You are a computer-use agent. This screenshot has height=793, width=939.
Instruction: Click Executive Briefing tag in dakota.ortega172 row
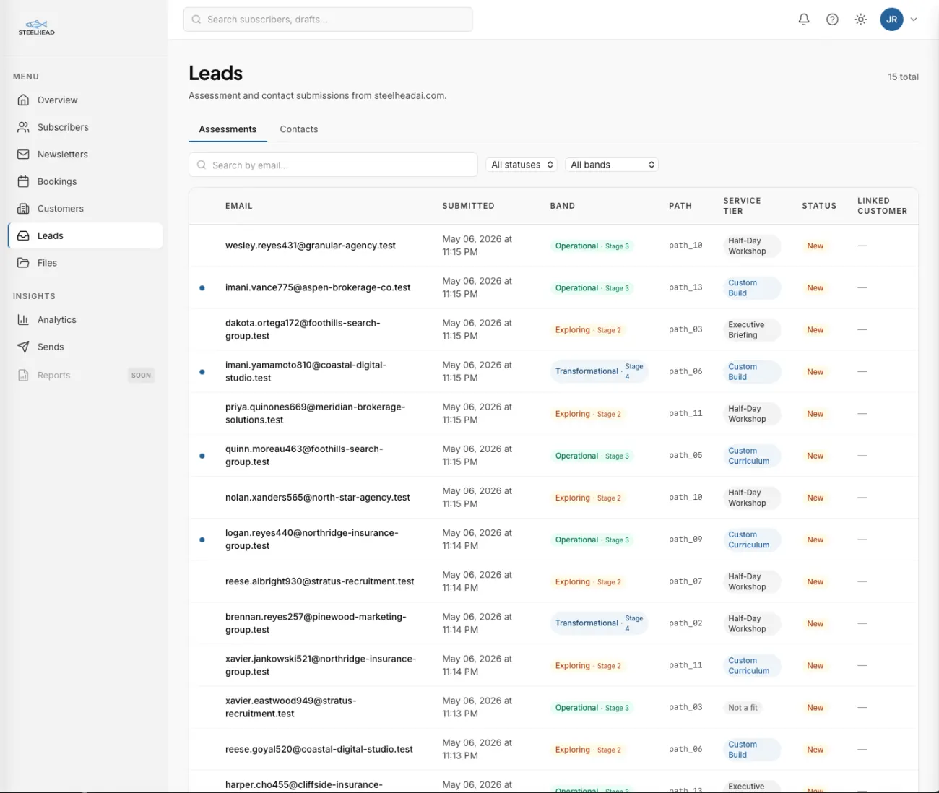click(751, 330)
